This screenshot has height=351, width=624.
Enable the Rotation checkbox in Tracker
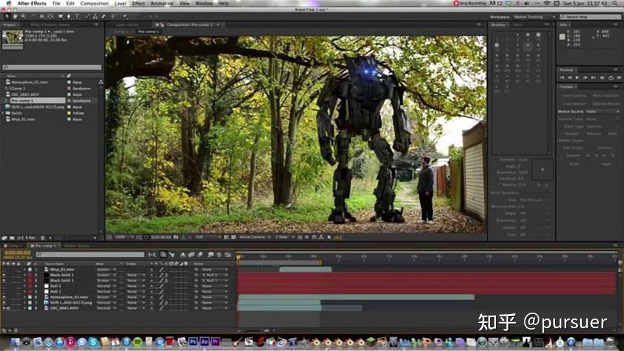(x=584, y=134)
